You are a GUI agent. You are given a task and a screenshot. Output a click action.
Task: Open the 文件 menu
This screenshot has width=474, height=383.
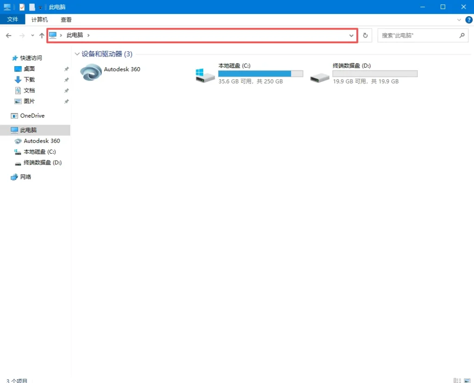point(12,19)
